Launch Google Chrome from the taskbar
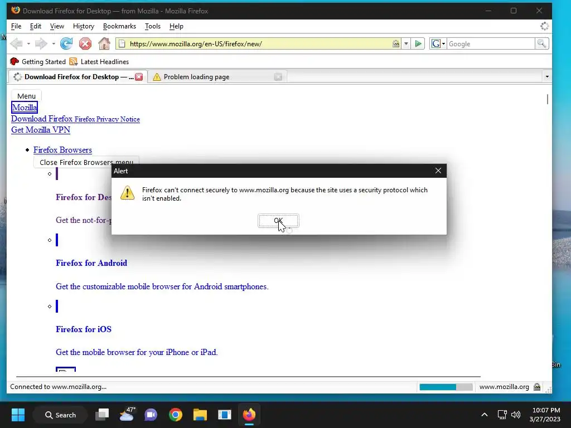The image size is (571, 428). (176, 415)
